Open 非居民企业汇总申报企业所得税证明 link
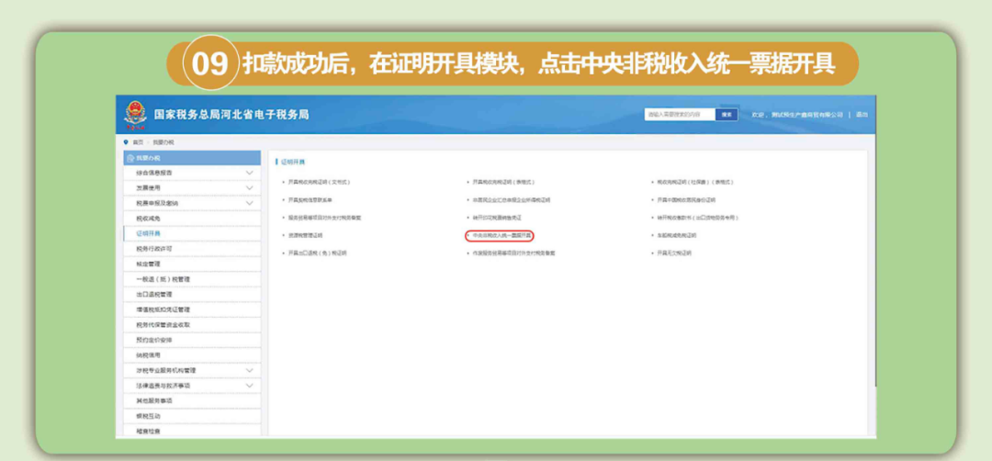992x461 pixels. point(512,200)
